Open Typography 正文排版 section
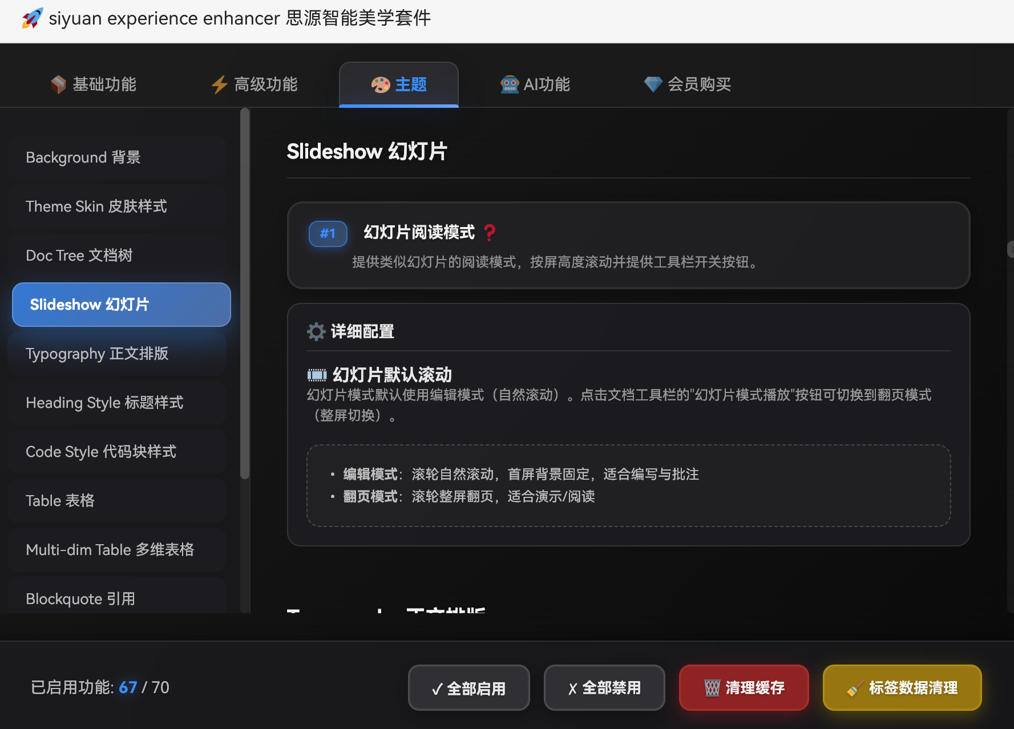 118,354
